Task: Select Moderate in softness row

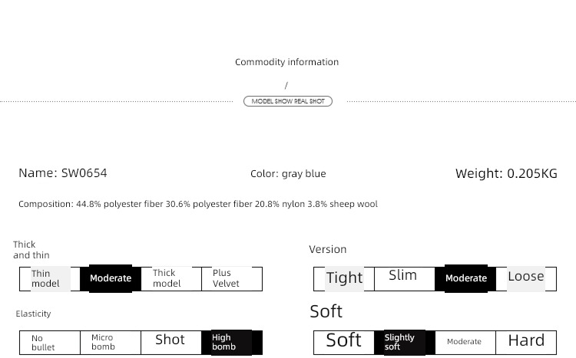Action: click(465, 343)
